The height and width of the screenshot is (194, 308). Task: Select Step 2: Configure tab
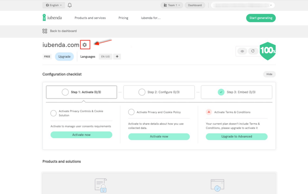tap(159, 92)
